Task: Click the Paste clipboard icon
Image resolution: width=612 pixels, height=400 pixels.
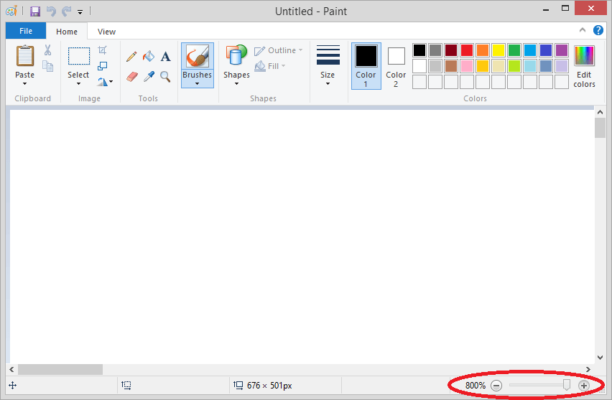Action: click(x=25, y=55)
